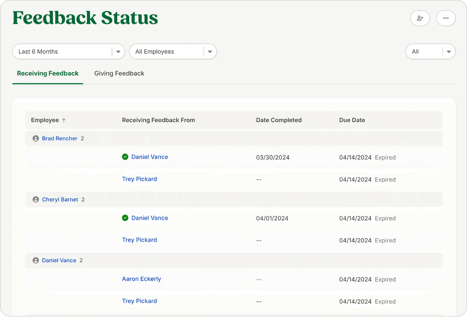Open Trey Pickard link under Brad Rencher
This screenshot has height=317, width=467.
point(139,179)
